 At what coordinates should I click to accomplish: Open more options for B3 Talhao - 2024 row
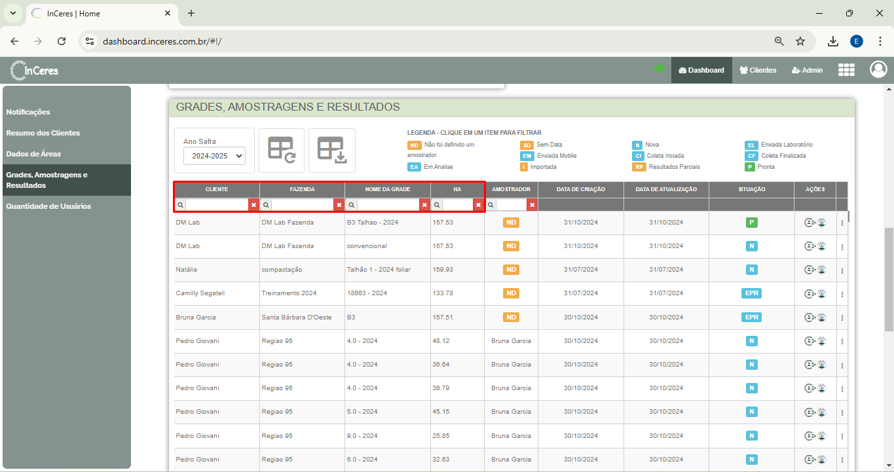[842, 223]
